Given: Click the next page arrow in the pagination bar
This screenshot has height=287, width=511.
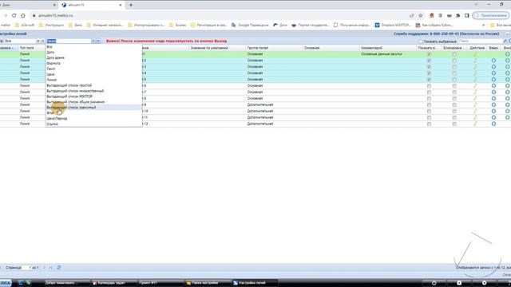Looking at the screenshot, I should click(45, 268).
